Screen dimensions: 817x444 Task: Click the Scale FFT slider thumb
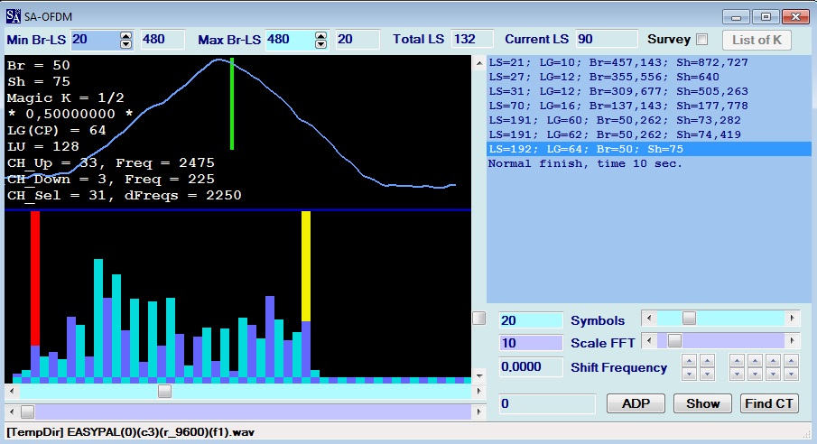[674, 341]
